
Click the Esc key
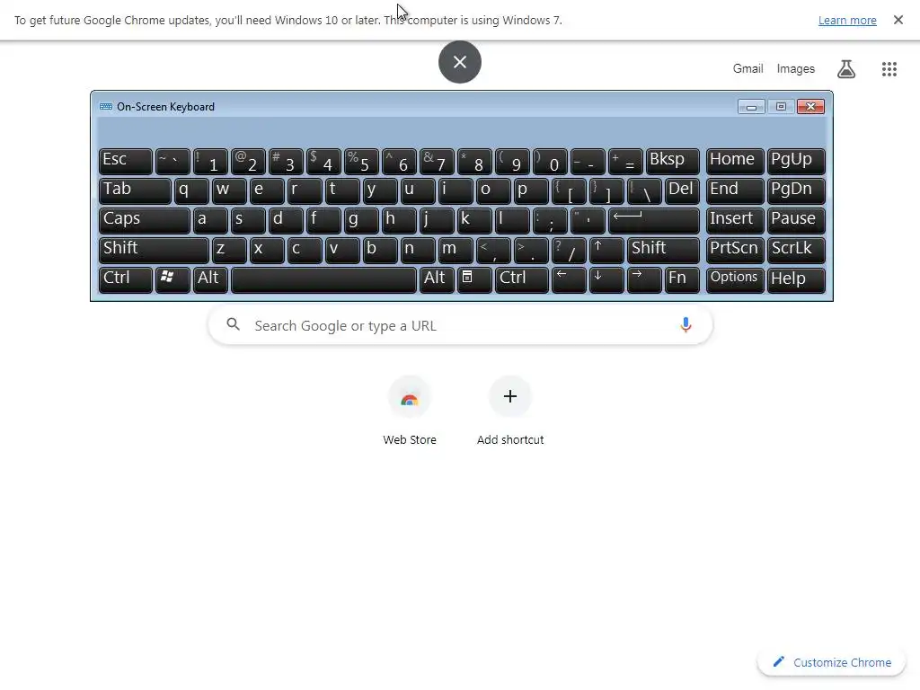pyautogui.click(x=126, y=161)
